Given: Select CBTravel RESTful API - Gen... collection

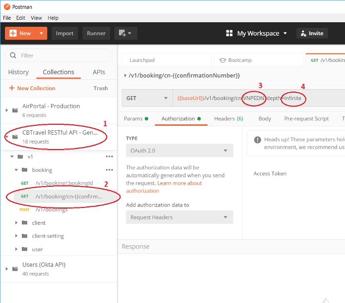Looking at the screenshot, I should pyautogui.click(x=59, y=137).
